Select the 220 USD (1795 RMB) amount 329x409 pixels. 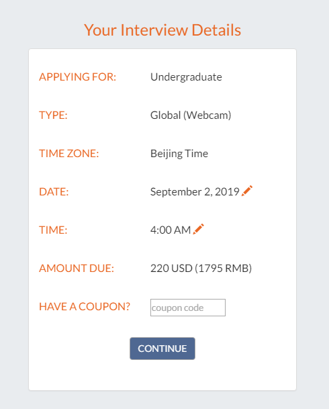coord(201,269)
